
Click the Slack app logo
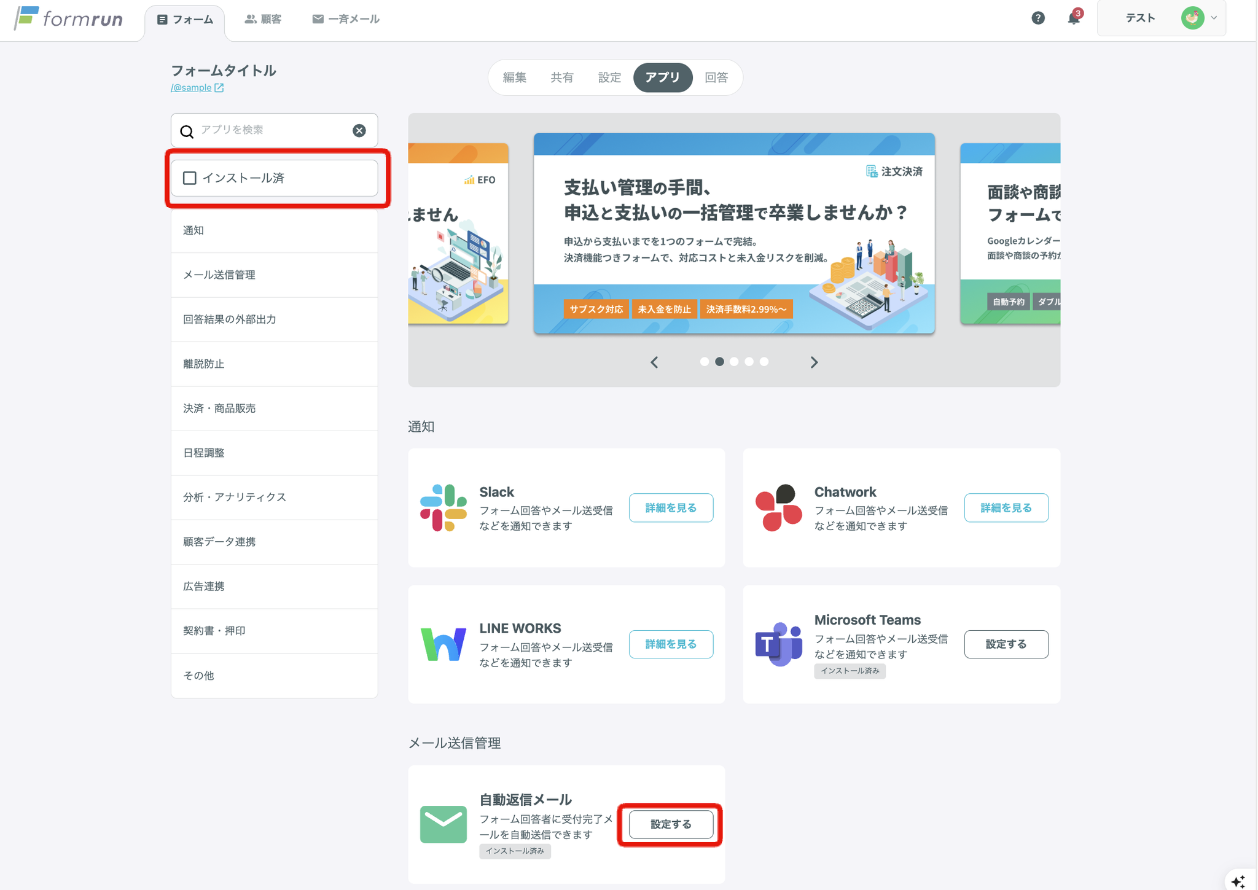(443, 508)
